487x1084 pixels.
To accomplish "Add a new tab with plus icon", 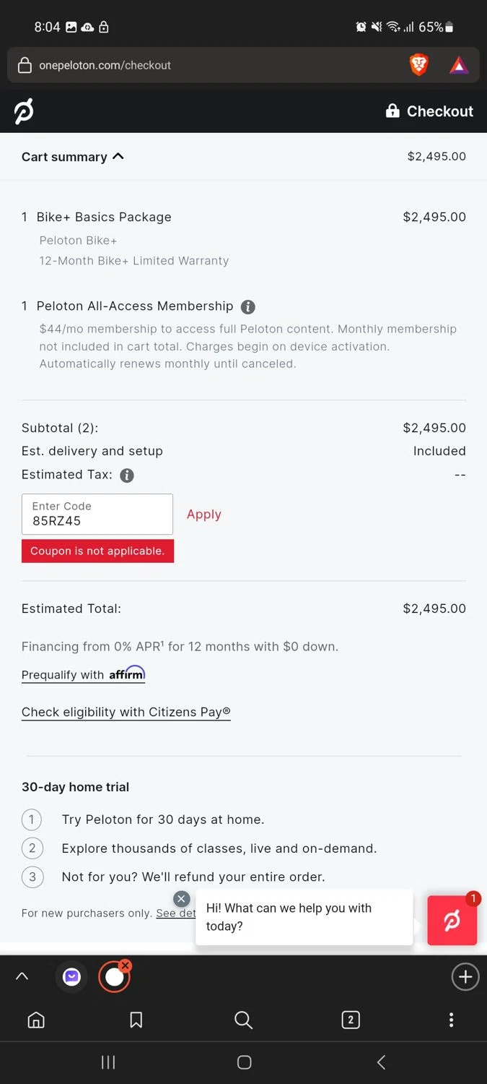I will 465,977.
